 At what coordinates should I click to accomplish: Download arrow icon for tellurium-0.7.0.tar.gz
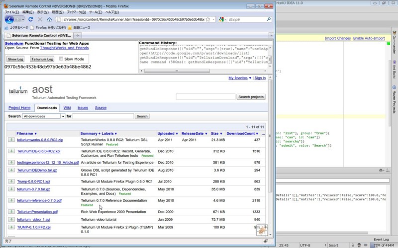point(11,189)
